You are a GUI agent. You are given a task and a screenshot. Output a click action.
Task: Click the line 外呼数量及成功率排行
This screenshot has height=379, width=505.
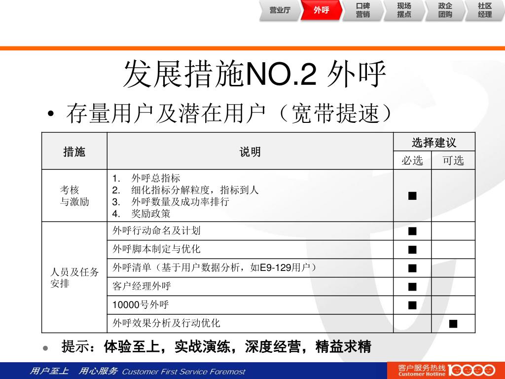180,202
